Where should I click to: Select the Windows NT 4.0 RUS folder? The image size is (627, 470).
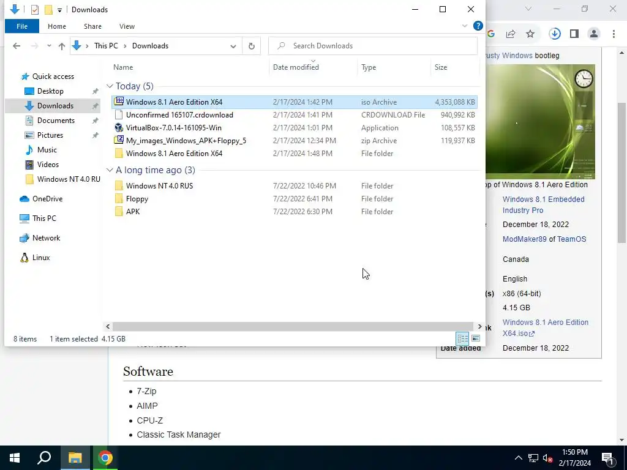(x=295, y=186)
